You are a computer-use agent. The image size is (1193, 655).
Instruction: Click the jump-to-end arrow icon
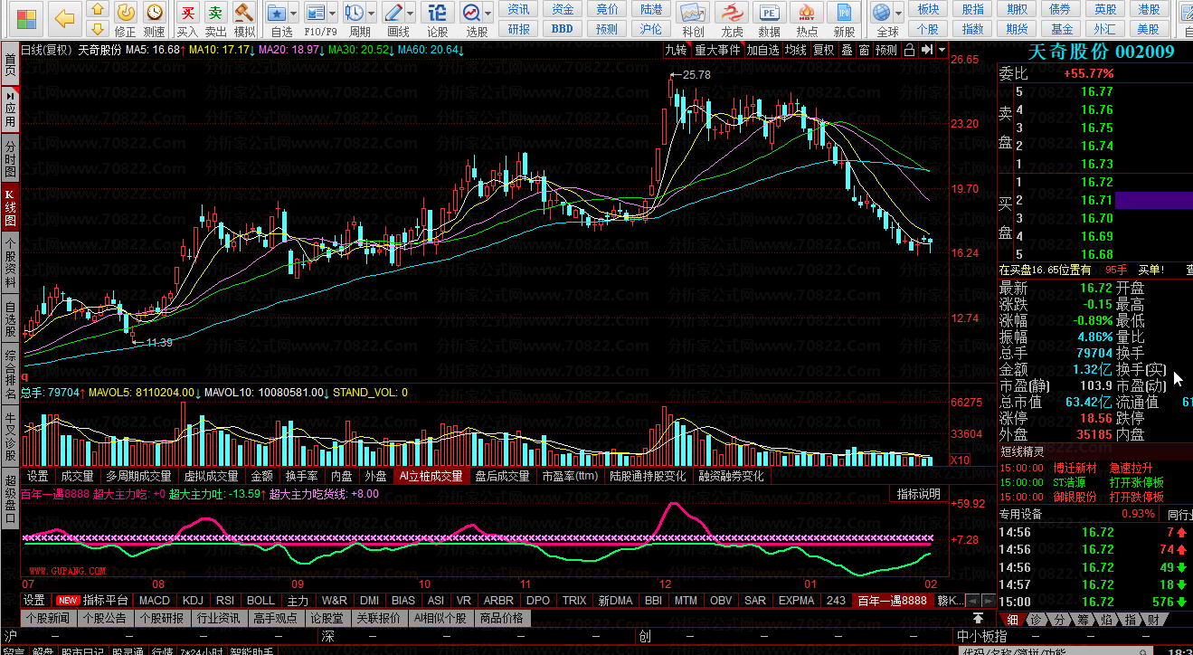point(926,50)
